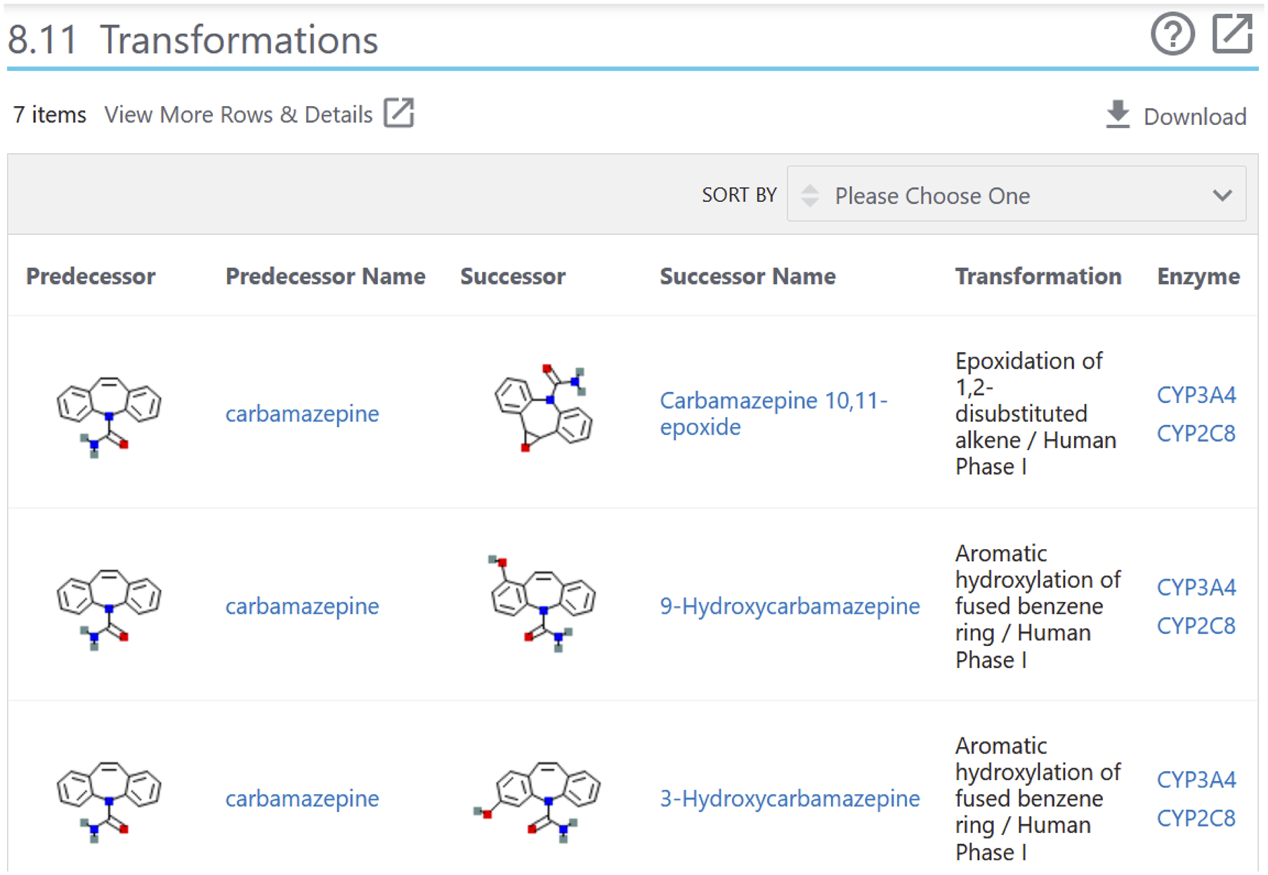Image resolution: width=1268 pixels, height=875 pixels.
Task: Click carbamazepine predecessor name in first row
Action: pyautogui.click(x=301, y=414)
